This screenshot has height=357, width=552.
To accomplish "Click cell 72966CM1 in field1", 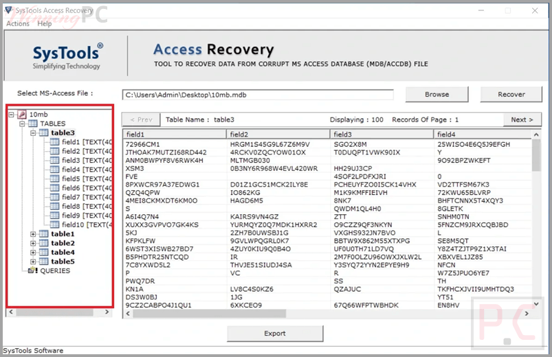I will point(142,144).
